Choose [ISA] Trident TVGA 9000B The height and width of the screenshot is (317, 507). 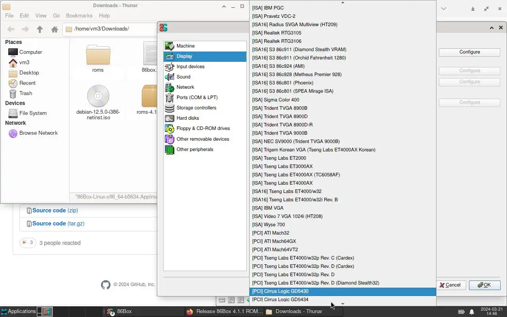[x=343, y=133]
